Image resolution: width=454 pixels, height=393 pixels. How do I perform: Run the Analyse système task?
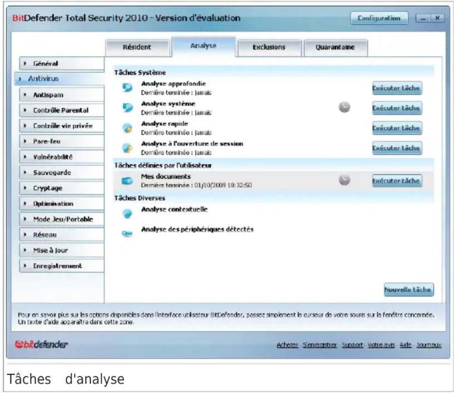pyautogui.click(x=397, y=108)
